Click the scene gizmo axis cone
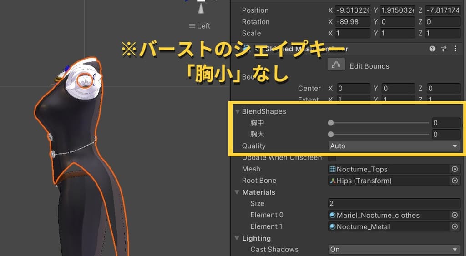 [x=201, y=9]
